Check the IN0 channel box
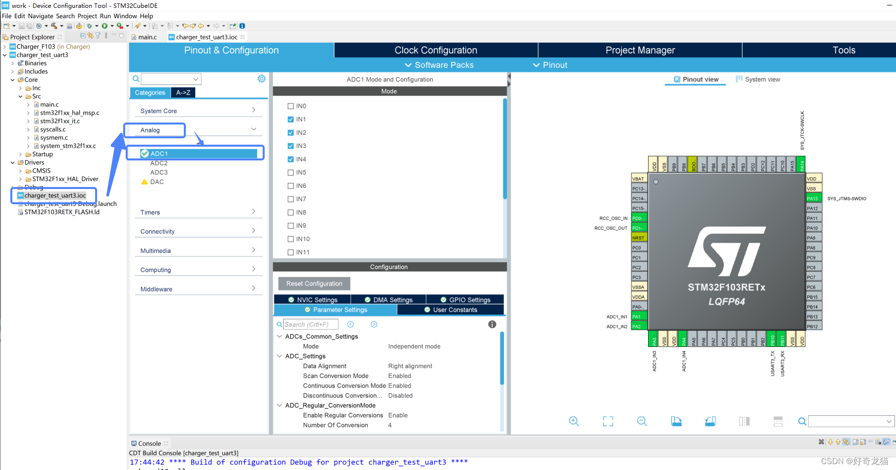This screenshot has height=470, width=896. pyautogui.click(x=290, y=106)
